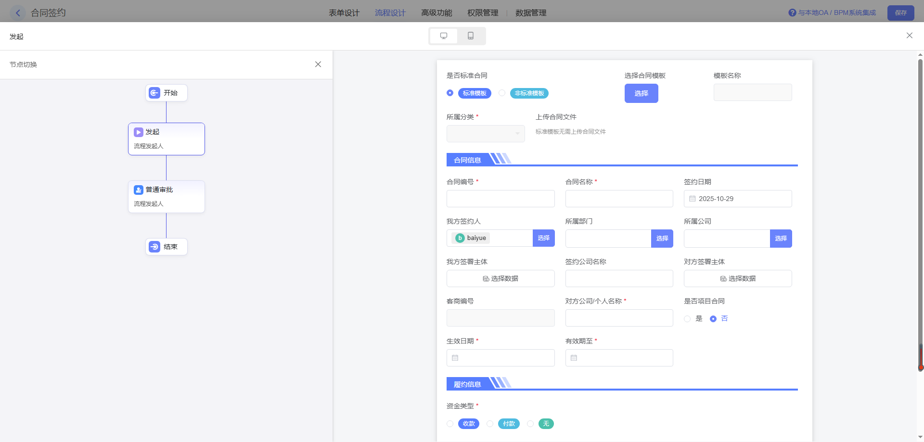Click calendar icon in 生效日期 field
Viewport: 924px width, 442px height.
(x=455, y=358)
